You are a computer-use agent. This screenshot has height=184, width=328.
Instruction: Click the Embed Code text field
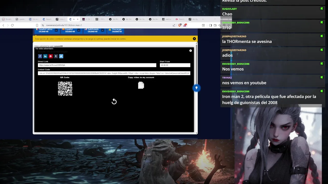114,73
